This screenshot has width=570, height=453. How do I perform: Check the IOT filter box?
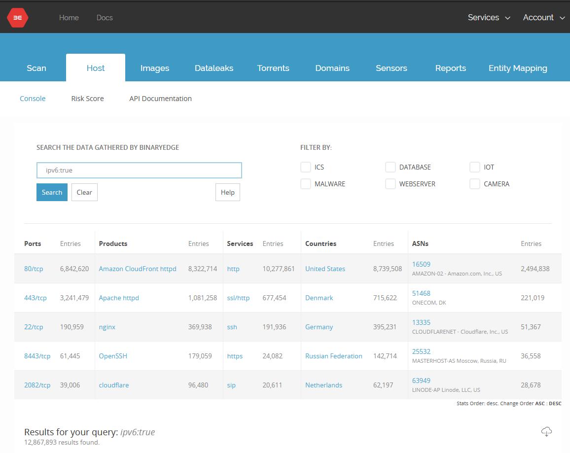474,167
